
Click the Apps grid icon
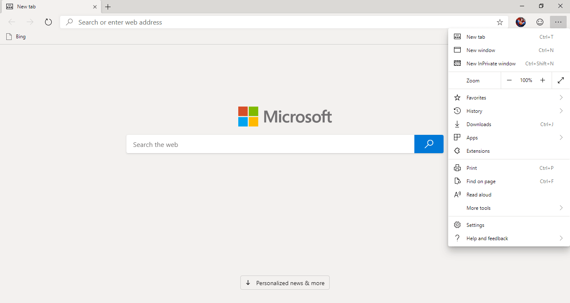[457, 137]
